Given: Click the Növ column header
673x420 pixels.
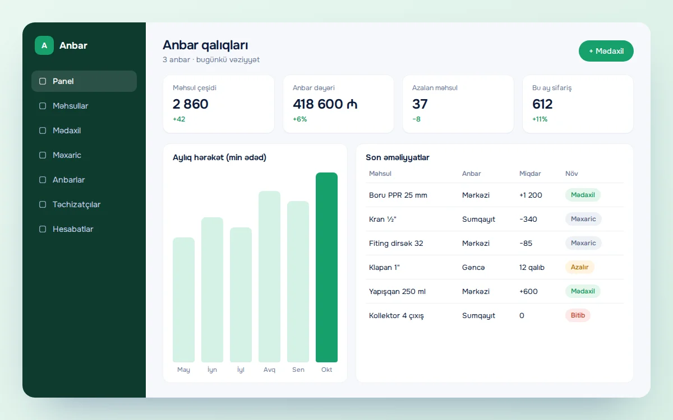Looking at the screenshot, I should (571, 174).
